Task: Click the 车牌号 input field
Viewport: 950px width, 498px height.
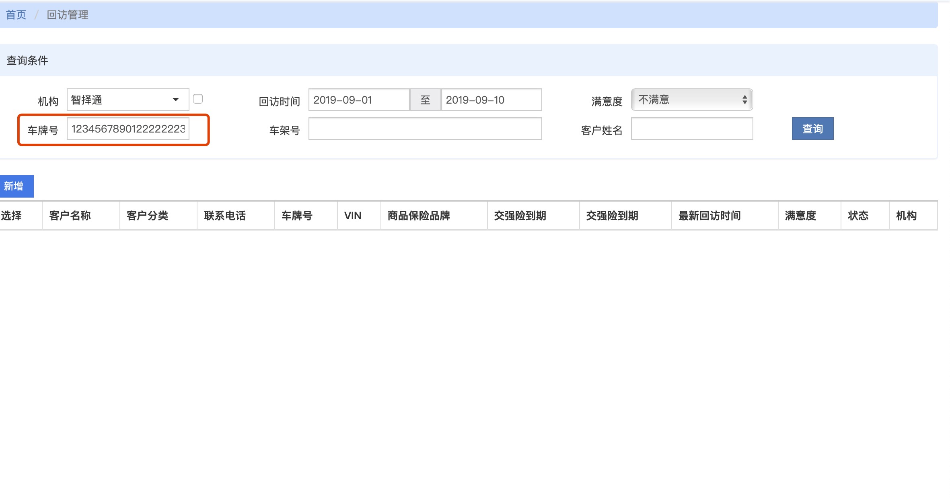Action: 128,129
